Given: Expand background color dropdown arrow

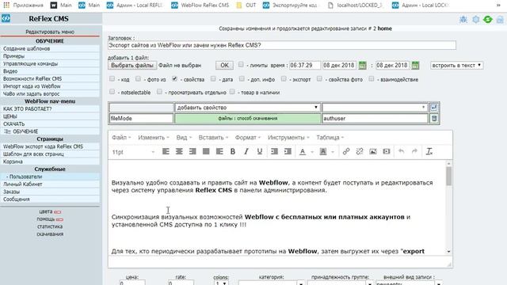Looking at the screenshot, I should [x=333, y=151].
